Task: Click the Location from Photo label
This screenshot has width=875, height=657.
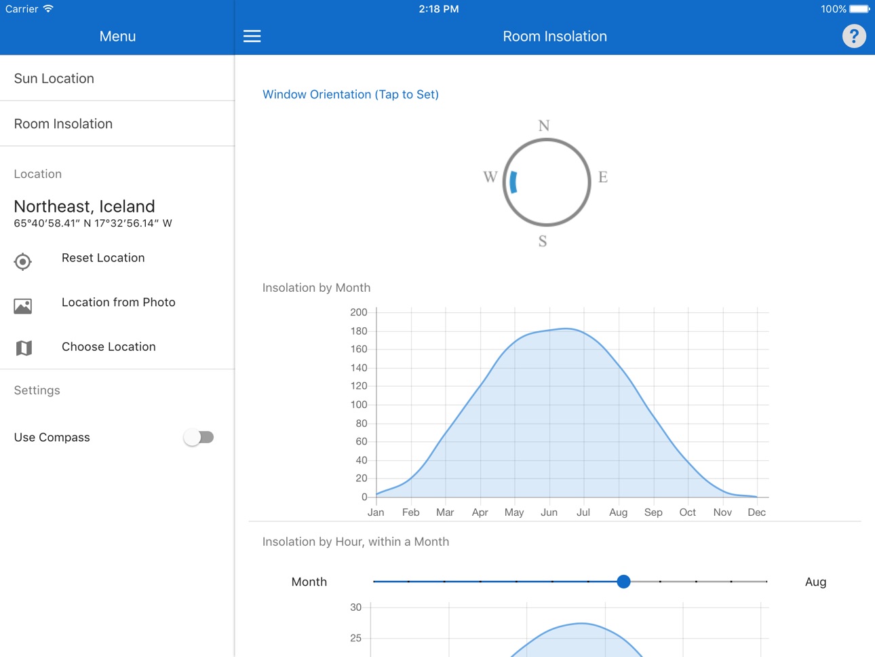Action: click(119, 302)
